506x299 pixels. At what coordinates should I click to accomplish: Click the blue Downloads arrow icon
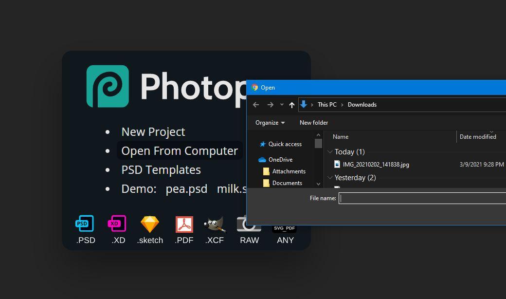pyautogui.click(x=303, y=104)
